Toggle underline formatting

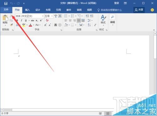pyautogui.click(x=26, y=20)
